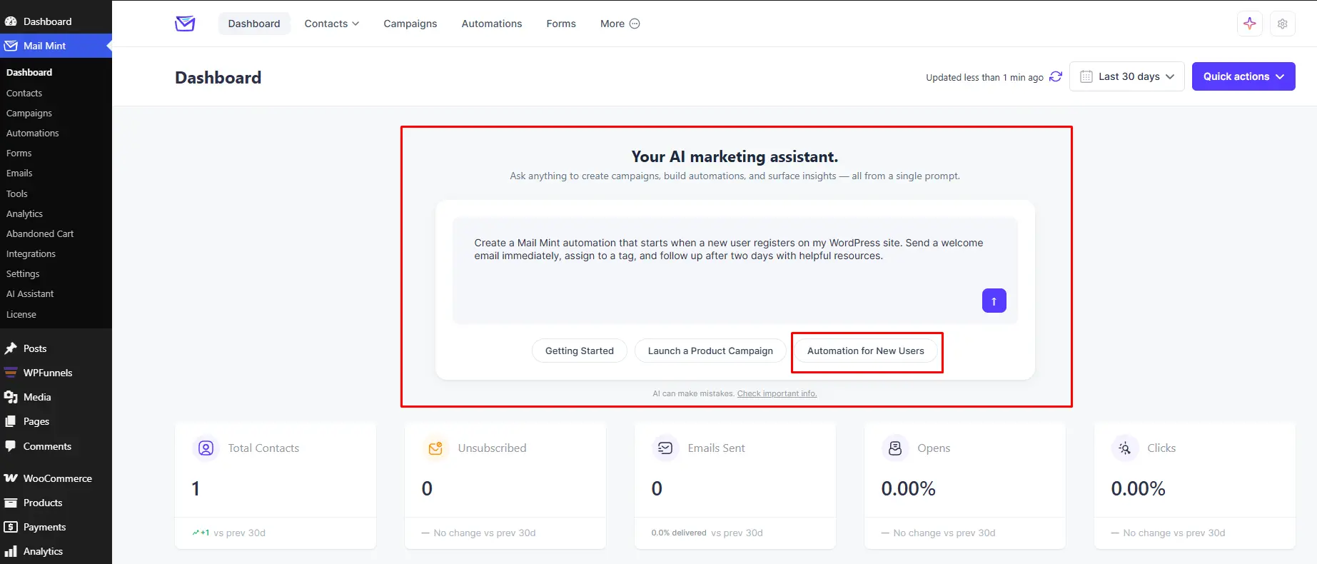This screenshot has width=1317, height=564.
Task: Click the Clicks 0.00% value
Action: (1138, 488)
